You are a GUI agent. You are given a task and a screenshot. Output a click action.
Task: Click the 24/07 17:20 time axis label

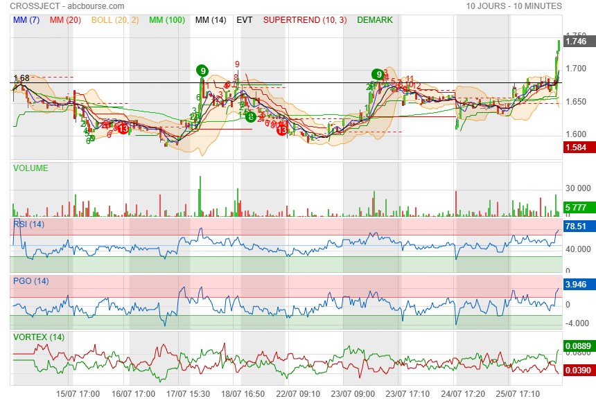point(463,394)
